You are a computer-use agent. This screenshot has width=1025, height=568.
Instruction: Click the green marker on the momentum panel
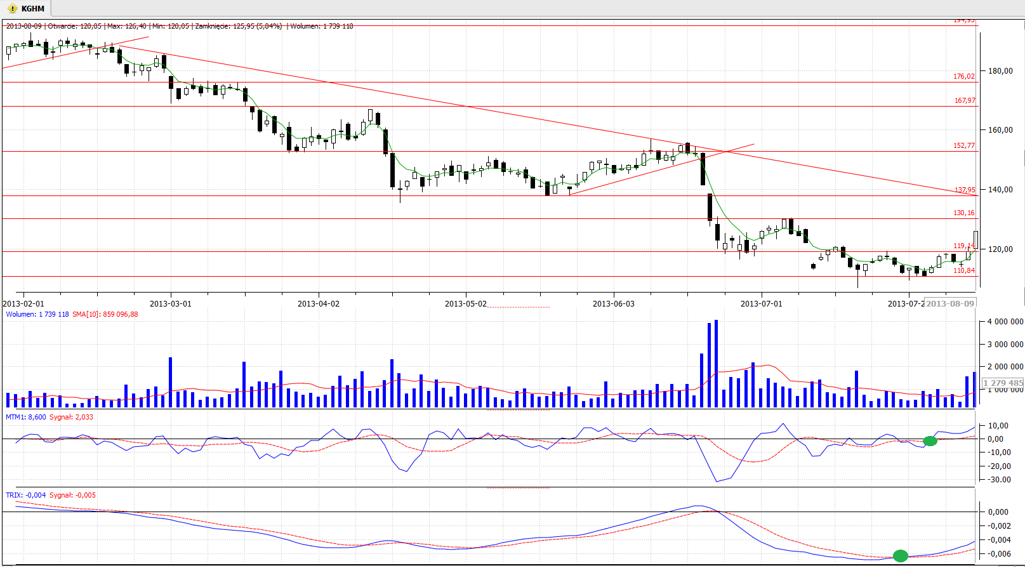930,441
